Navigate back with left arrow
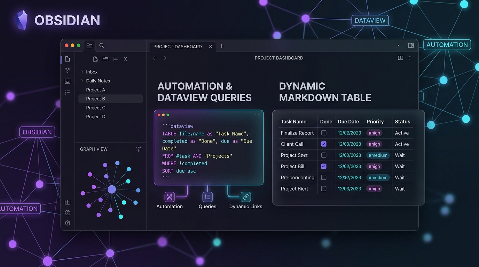The image size is (479, 267). click(x=155, y=58)
